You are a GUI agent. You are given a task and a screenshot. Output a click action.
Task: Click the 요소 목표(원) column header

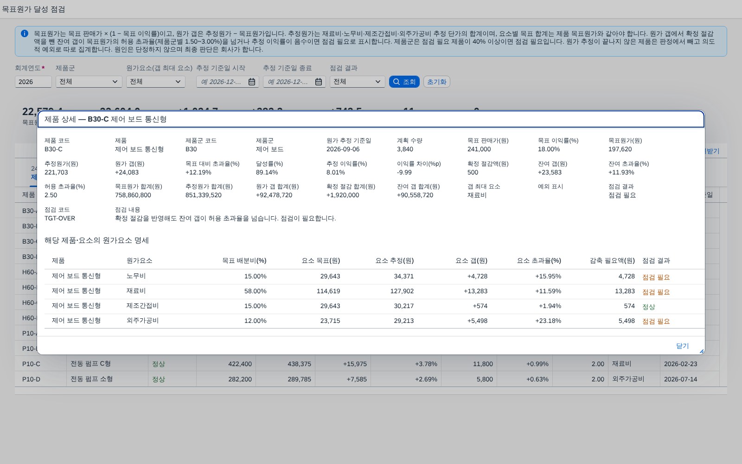point(321,261)
